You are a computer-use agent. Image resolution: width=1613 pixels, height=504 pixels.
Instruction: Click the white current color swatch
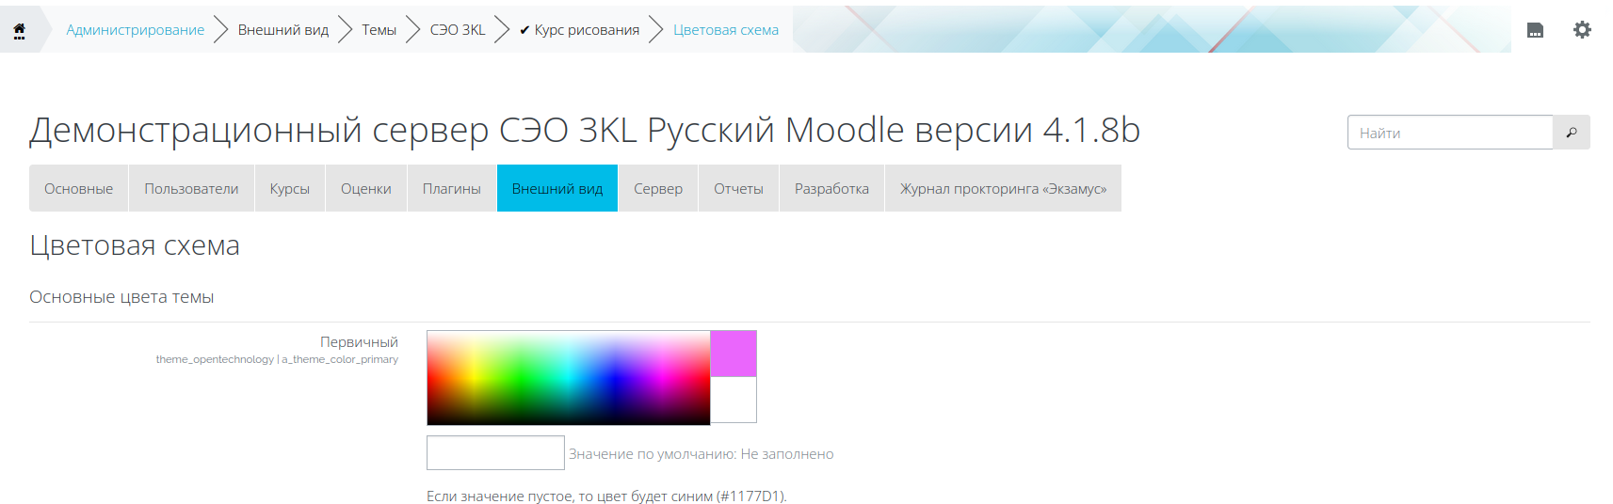[x=734, y=400]
